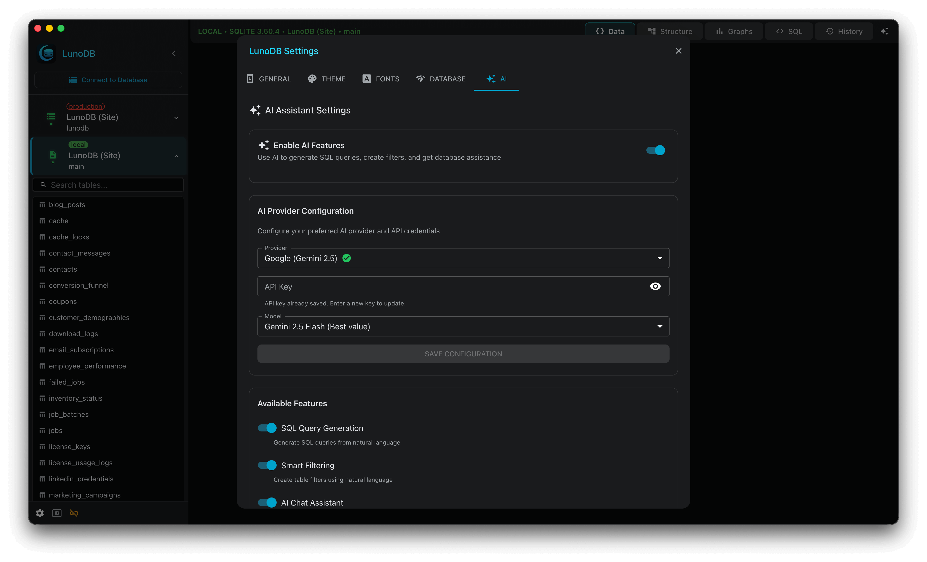
Task: Click the orange disconnect link icon
Action: click(74, 513)
